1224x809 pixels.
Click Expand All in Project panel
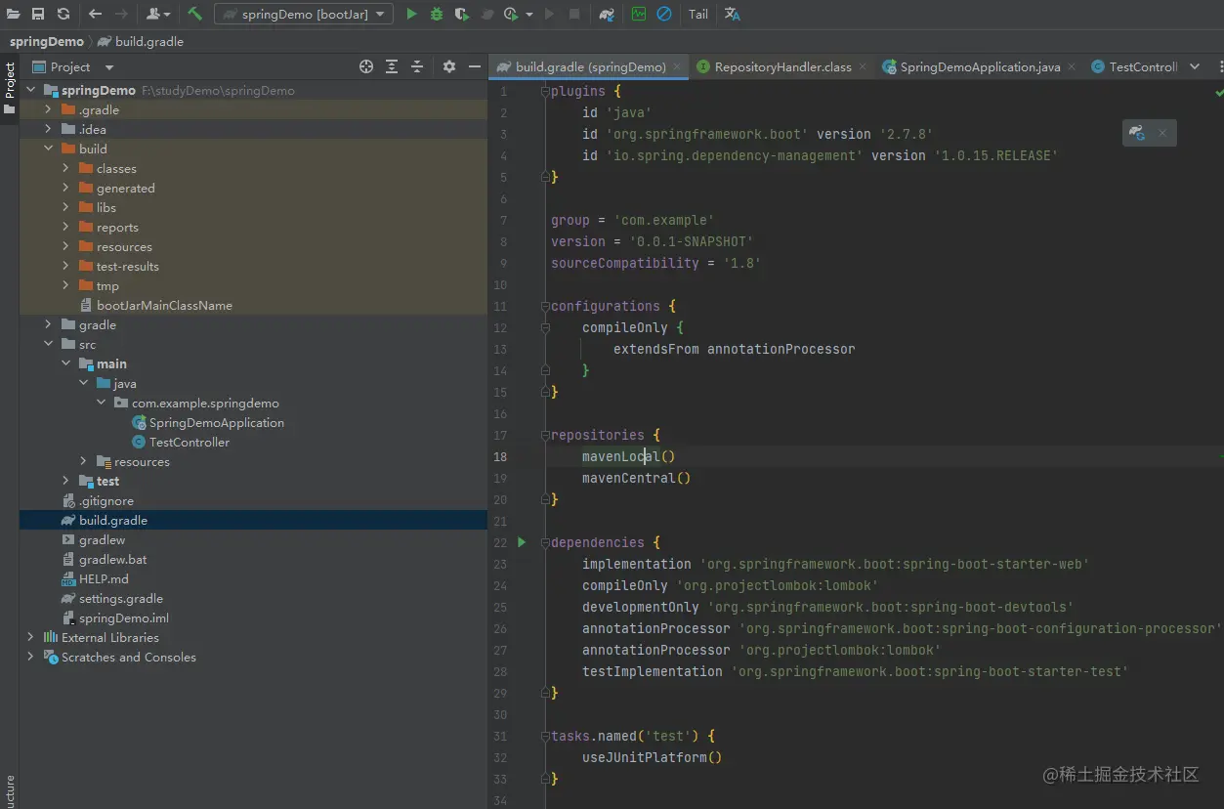tap(392, 66)
